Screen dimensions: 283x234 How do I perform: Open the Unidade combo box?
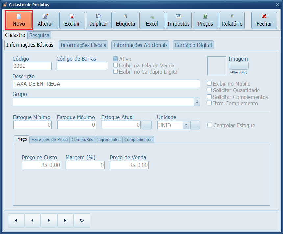pyautogui.click(x=186, y=125)
